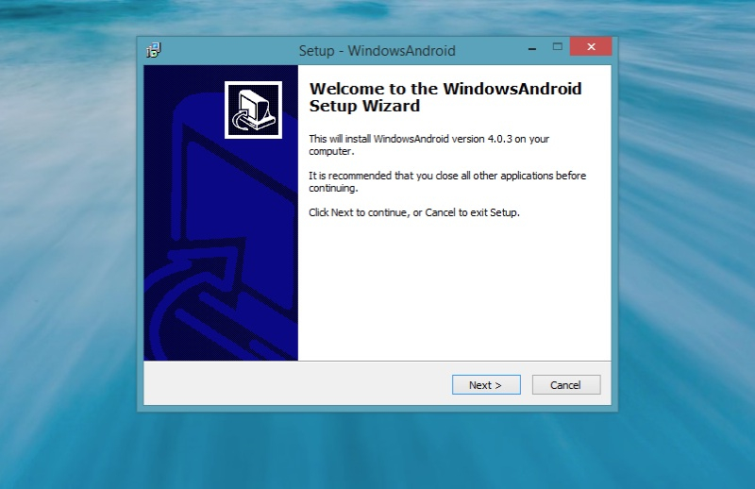This screenshot has height=489, width=755.
Task: Close the WindowsAndroid Setup window
Action: tap(591, 46)
